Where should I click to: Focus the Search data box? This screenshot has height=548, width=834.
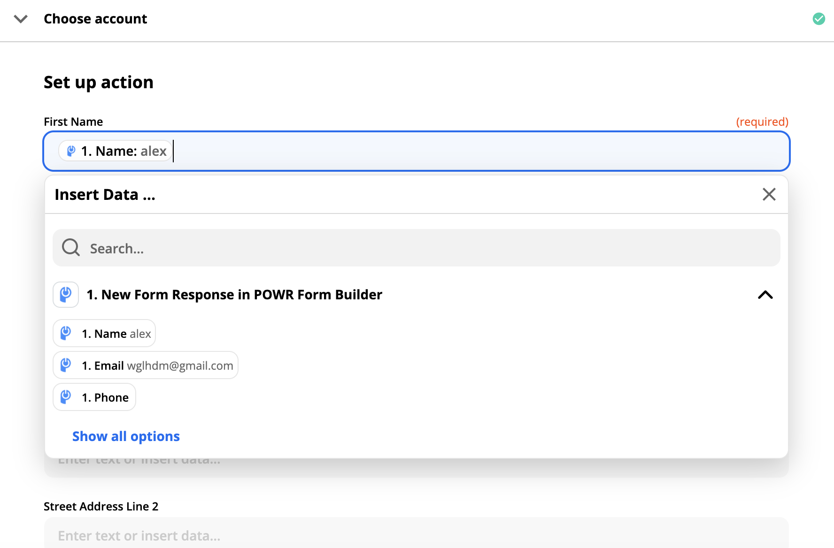pyautogui.click(x=417, y=248)
